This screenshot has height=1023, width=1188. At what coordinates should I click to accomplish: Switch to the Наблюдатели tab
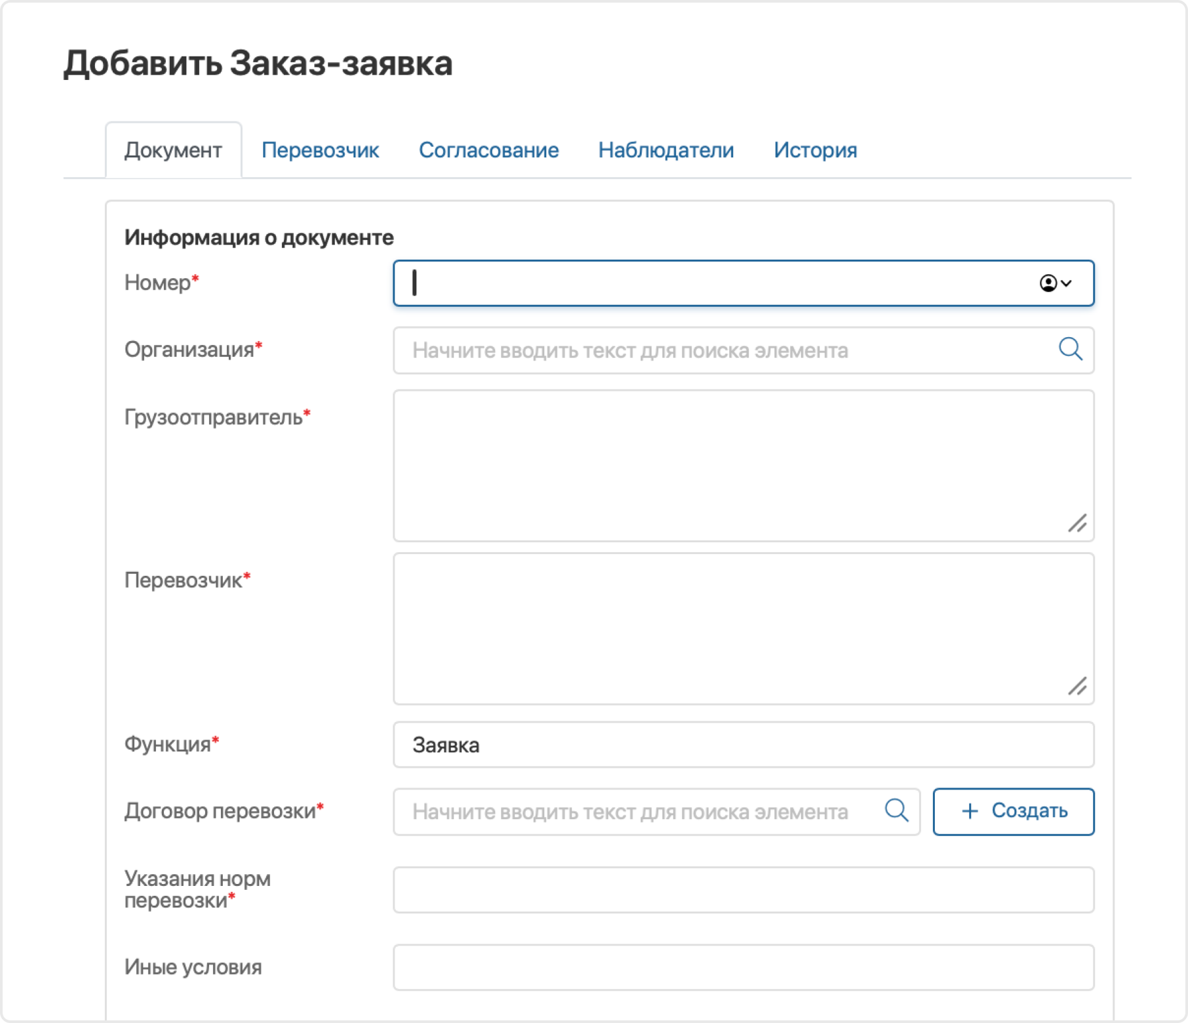[x=665, y=150]
